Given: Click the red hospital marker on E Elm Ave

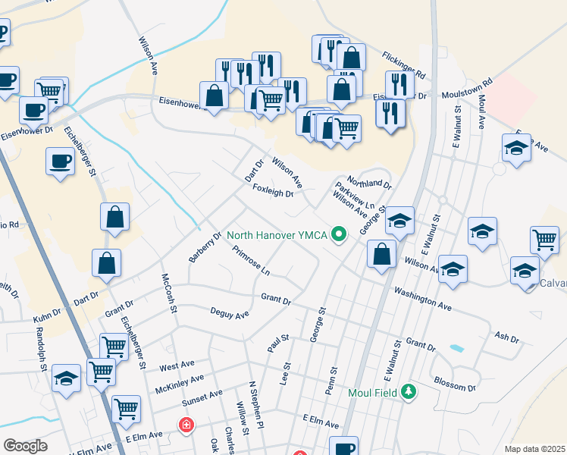Looking at the screenshot, I should tap(186, 425).
